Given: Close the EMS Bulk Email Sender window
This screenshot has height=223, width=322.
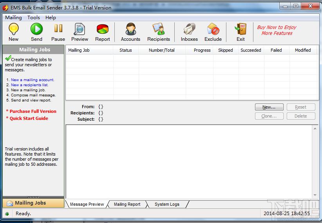Looking at the screenshot, I should 310,6.
